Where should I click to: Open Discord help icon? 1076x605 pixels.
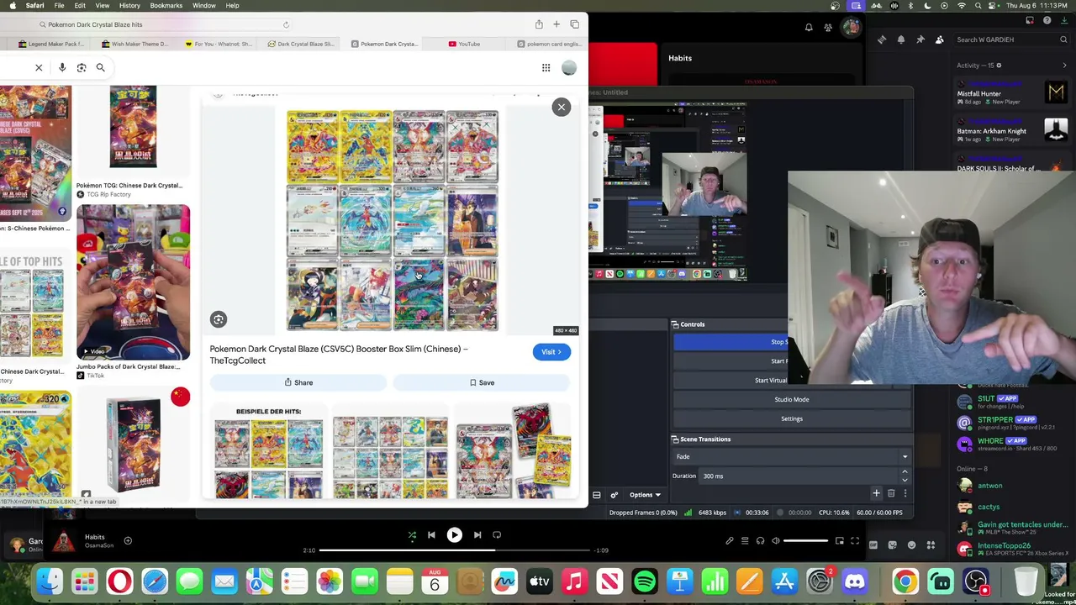point(1047,20)
